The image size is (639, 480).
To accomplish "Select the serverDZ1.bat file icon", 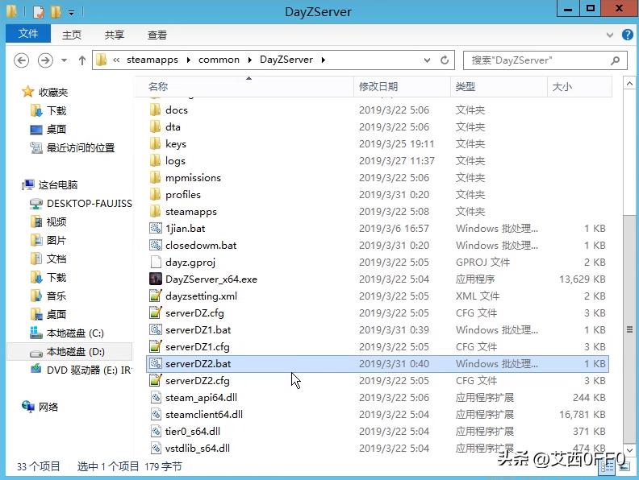I will pyautogui.click(x=155, y=330).
